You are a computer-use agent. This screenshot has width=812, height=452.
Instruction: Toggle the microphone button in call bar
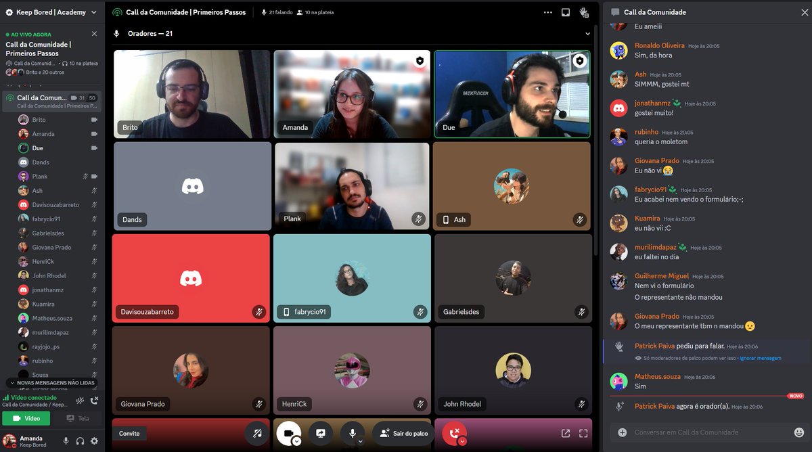click(352, 433)
